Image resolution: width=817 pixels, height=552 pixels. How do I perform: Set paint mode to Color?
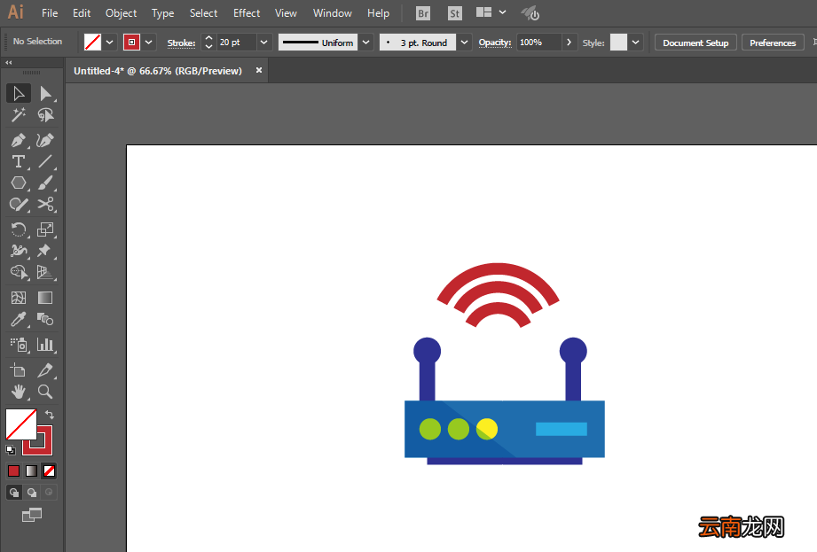pos(13,470)
